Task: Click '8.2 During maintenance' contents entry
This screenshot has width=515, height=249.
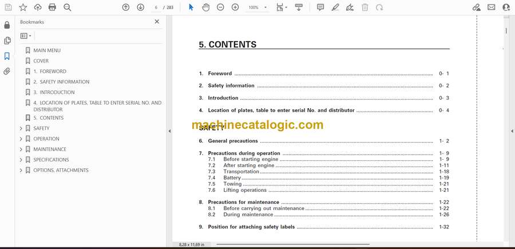Action: pos(328,215)
